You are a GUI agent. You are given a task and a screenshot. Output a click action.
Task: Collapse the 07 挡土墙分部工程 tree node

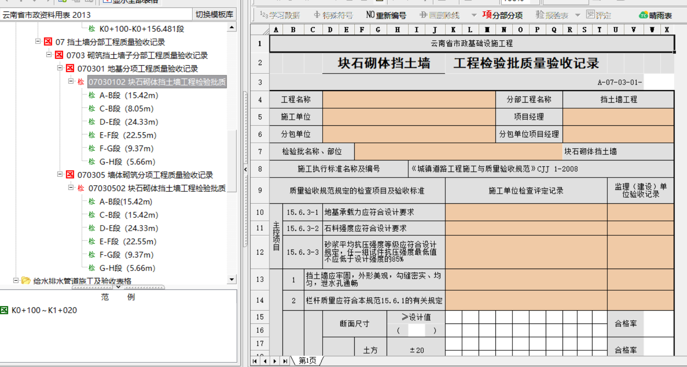coord(38,42)
